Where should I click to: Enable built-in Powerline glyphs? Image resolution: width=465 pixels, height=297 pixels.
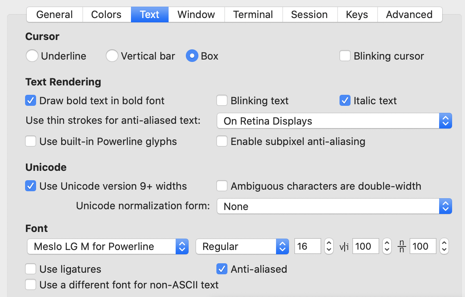pos(31,141)
